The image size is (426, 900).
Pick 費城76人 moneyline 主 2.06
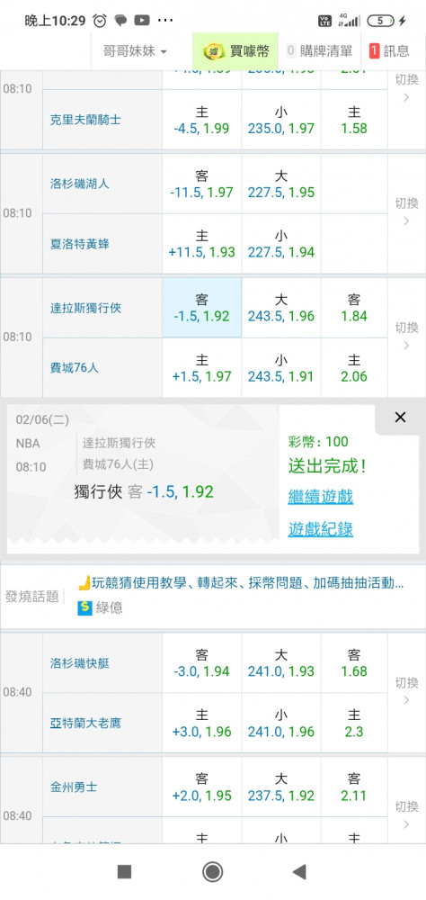(354, 368)
